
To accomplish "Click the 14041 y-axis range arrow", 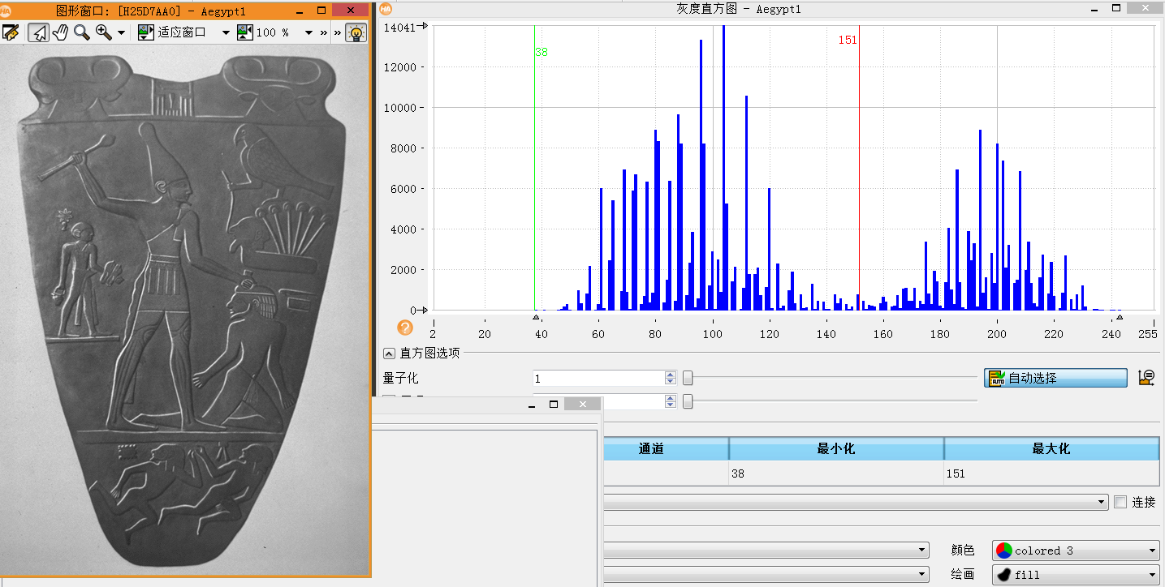I will (x=423, y=27).
